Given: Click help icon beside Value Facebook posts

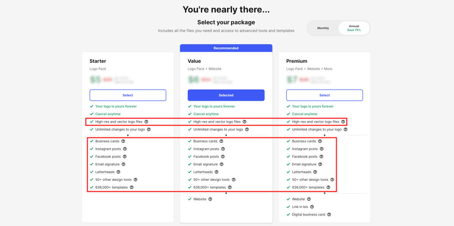Looking at the screenshot, I should [x=223, y=157].
